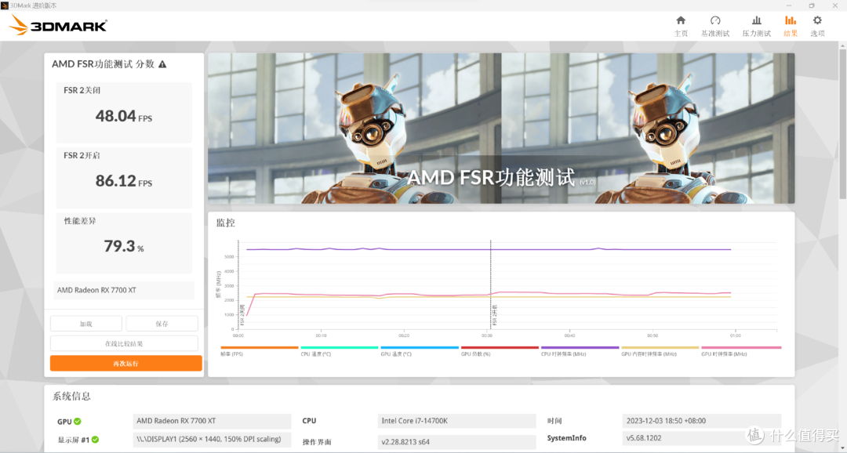Click the 时间 value 2023-12-03 18:50 +08:00
Screen dimensions: 847x453
(x=702, y=421)
